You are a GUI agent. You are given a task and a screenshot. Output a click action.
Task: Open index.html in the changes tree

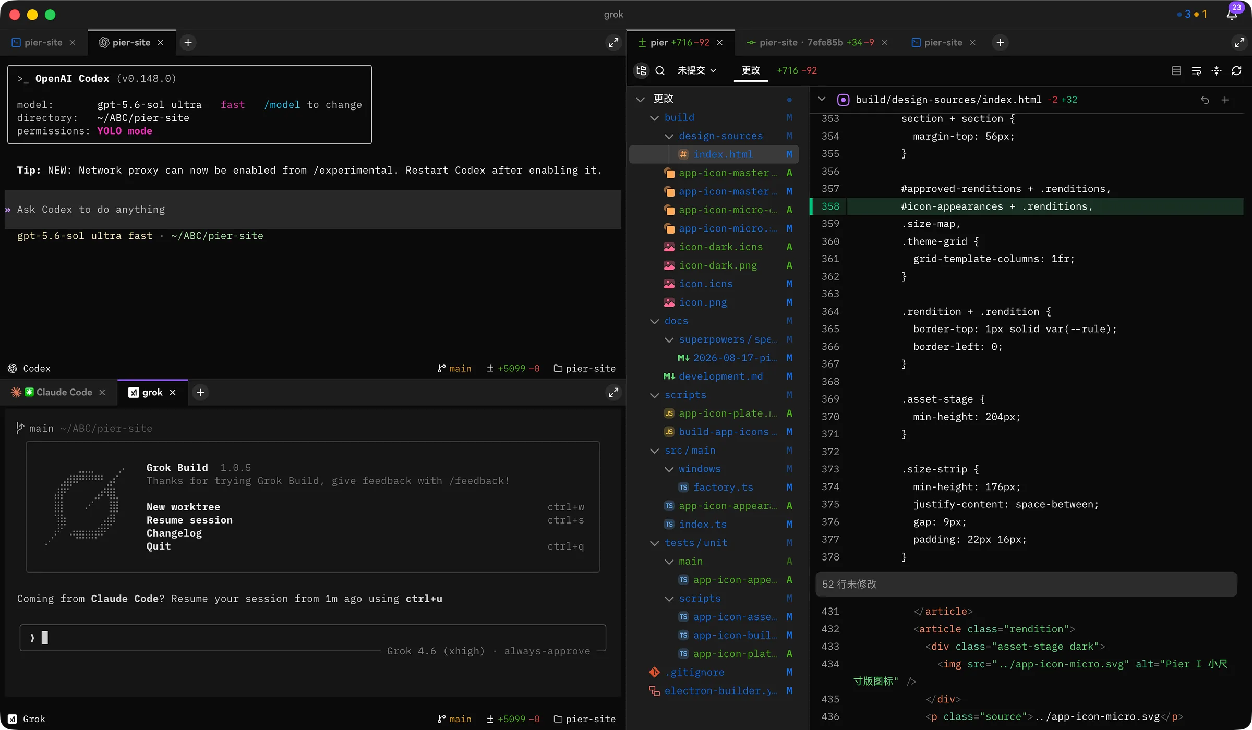714,154
